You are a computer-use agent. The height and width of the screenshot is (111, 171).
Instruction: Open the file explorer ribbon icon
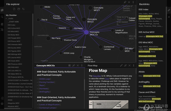pyautogui.click(x=2, y=10)
